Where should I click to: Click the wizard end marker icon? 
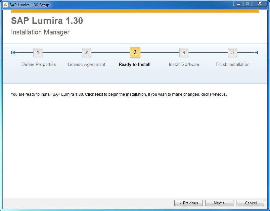[x=256, y=52]
